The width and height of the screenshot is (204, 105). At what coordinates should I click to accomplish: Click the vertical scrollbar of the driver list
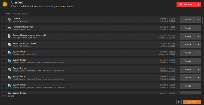tap(202, 20)
